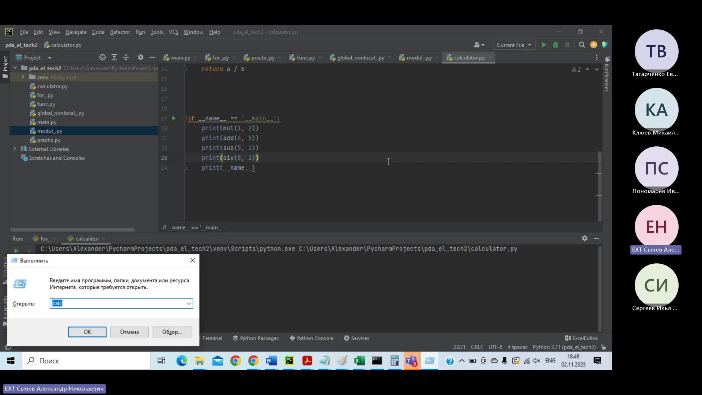Open the Services tool window
Screen dimensions: 702x395
pyautogui.click(x=356, y=338)
